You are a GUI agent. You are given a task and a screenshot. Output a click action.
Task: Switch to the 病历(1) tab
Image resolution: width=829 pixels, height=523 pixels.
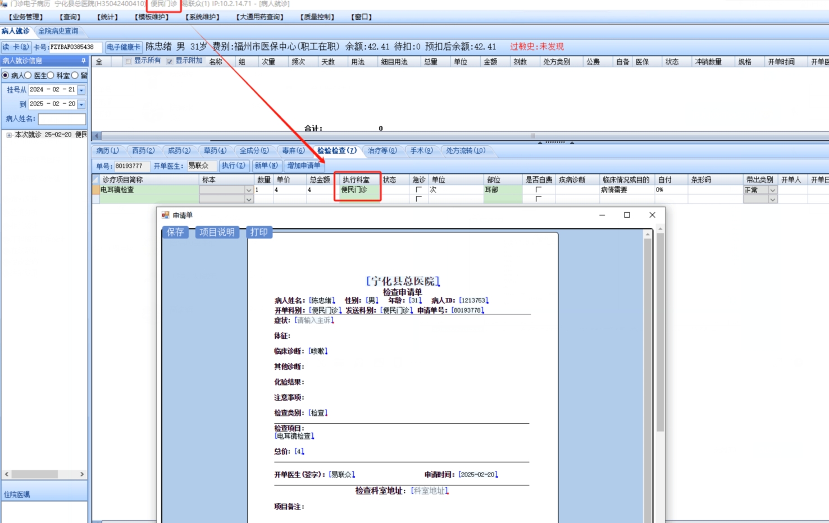pyautogui.click(x=107, y=150)
